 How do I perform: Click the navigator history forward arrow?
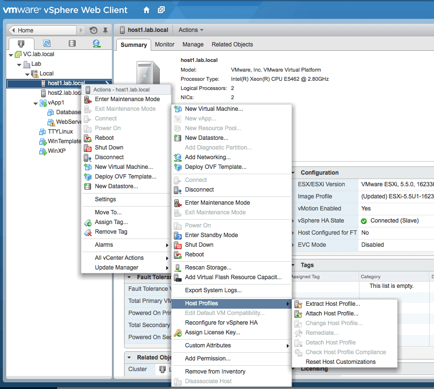80,30
